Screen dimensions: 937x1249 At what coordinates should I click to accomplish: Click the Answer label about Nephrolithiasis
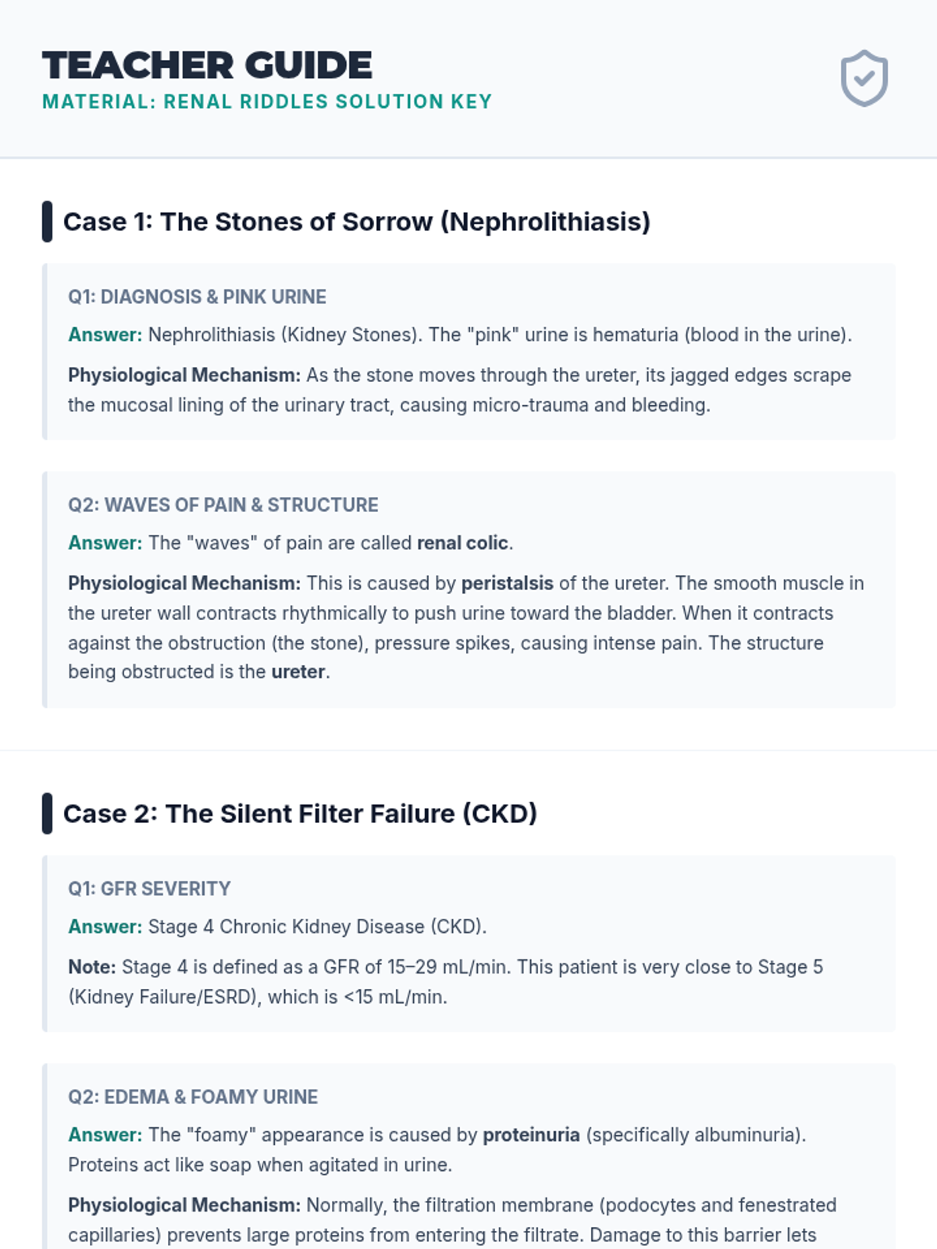click(105, 335)
